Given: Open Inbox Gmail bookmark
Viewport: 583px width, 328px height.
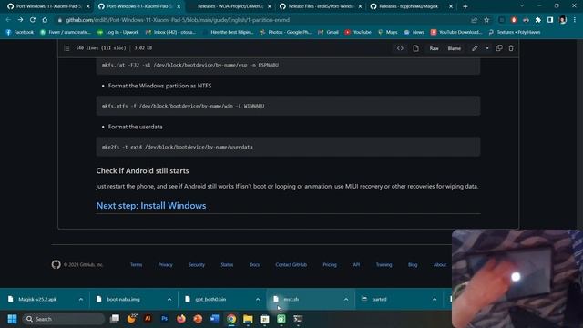Looking at the screenshot, I should coord(170,33).
